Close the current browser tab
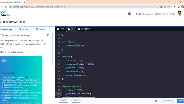184x104 pixels. click(x=24, y=2)
